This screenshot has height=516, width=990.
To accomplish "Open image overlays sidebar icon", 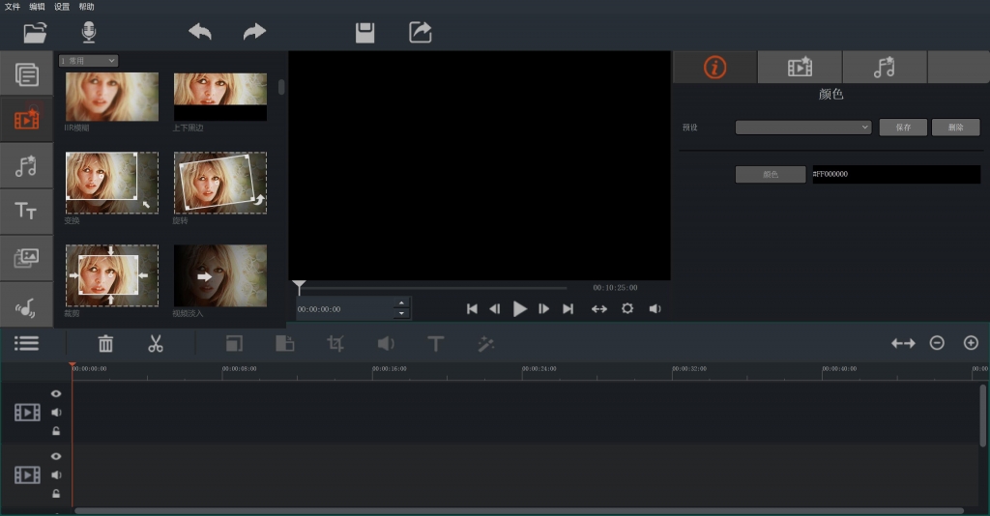I will (x=26, y=257).
